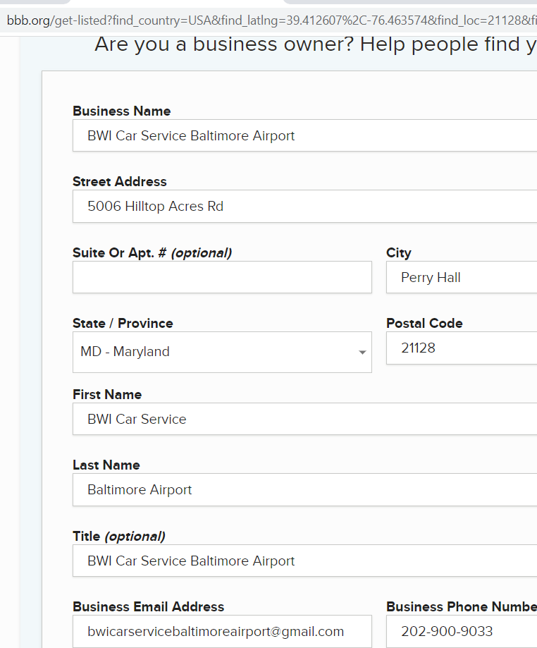Click the 'Title (optional)' label text

[x=119, y=537]
